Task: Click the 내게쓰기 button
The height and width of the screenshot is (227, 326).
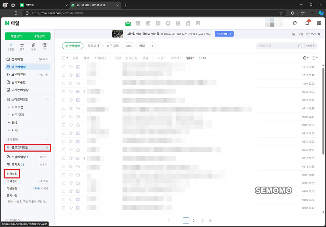Action: [x=39, y=36]
